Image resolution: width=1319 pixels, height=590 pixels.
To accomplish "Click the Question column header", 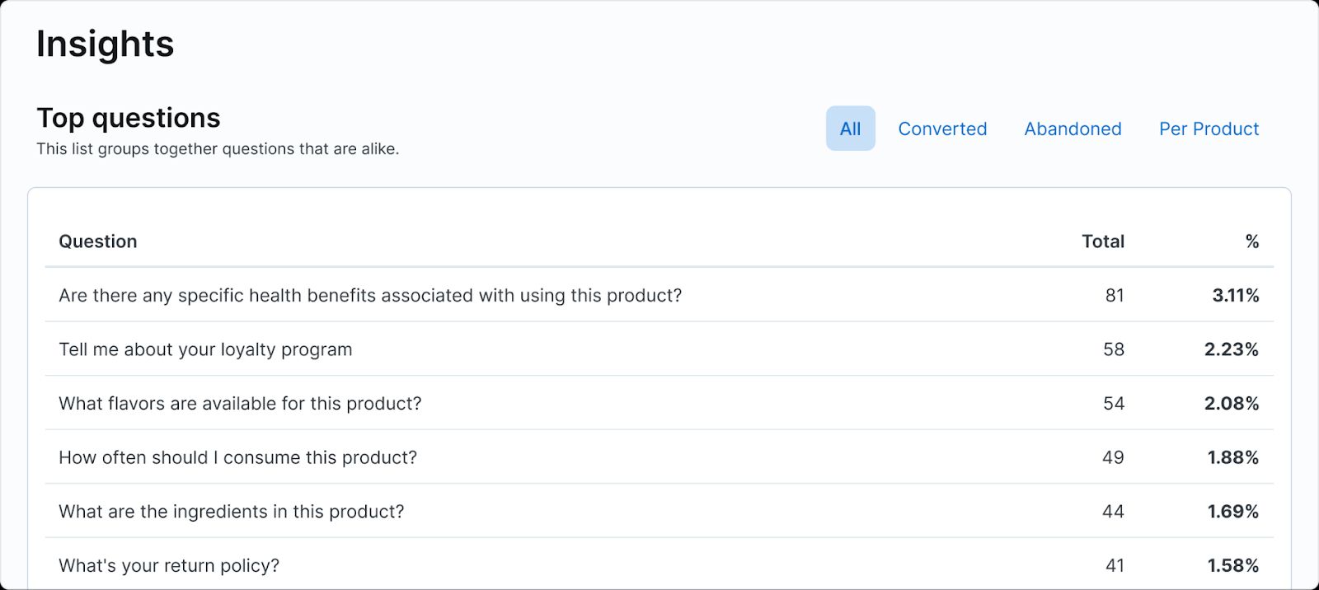I will pos(98,241).
